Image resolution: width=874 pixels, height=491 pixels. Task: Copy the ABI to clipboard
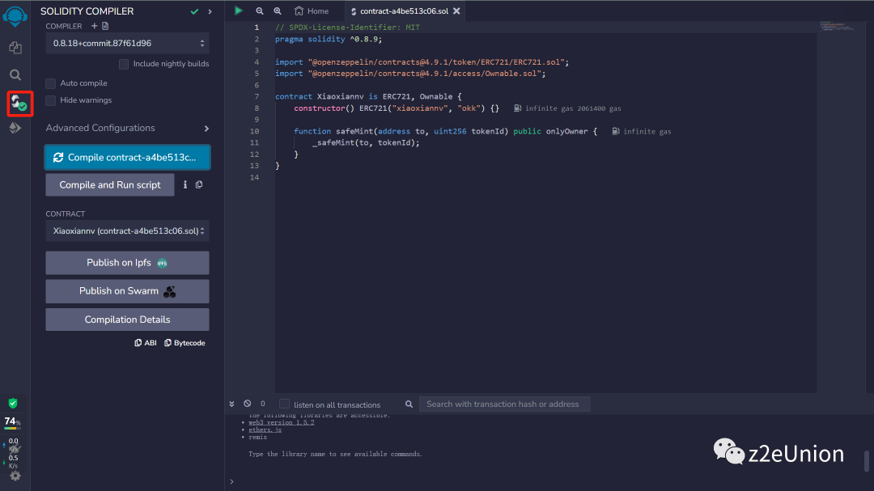coord(146,343)
